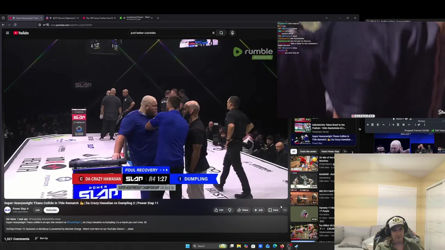445x250 pixels.
Task: Open the 20:57 STREETBEEFS video thumbnail
Action: click(304, 164)
